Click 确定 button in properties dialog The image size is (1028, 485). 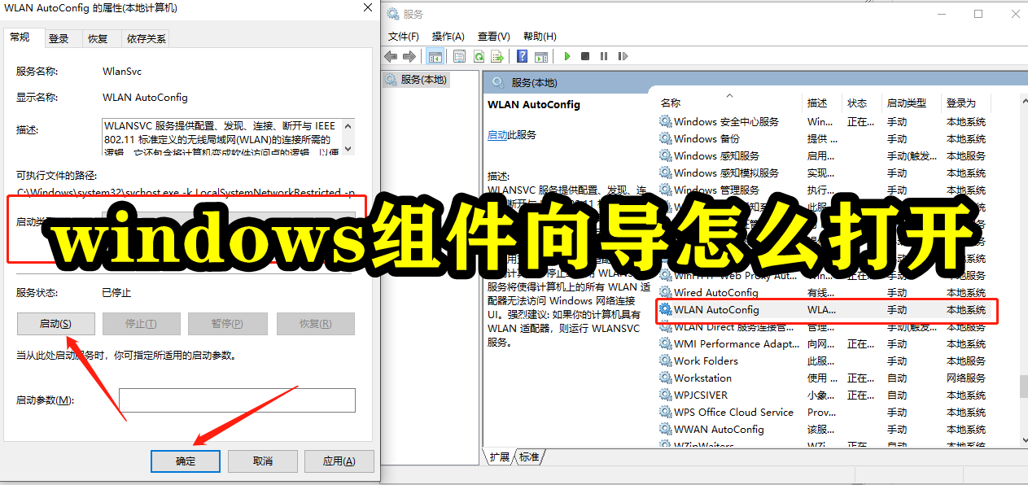(186, 461)
